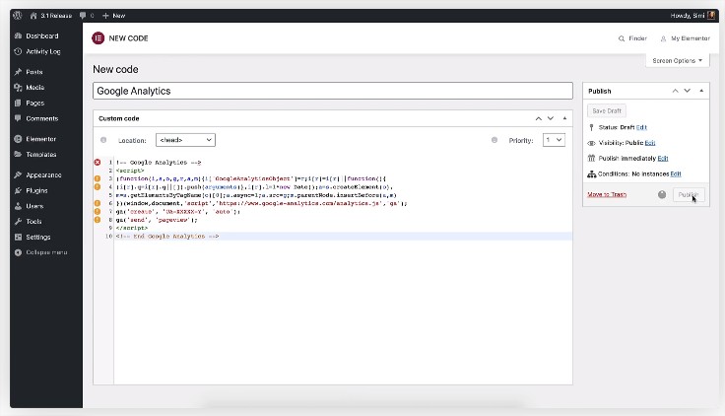This screenshot has height=416, width=725.
Task: Click the Posts pushpin icon
Action: (18, 72)
